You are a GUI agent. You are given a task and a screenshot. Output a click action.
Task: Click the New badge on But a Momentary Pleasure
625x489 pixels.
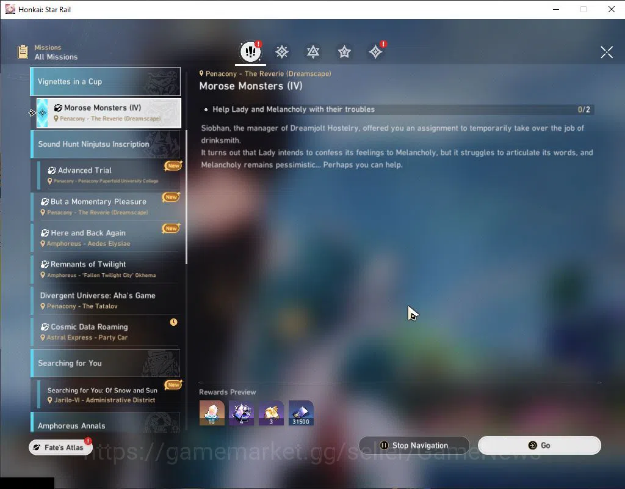(x=171, y=197)
